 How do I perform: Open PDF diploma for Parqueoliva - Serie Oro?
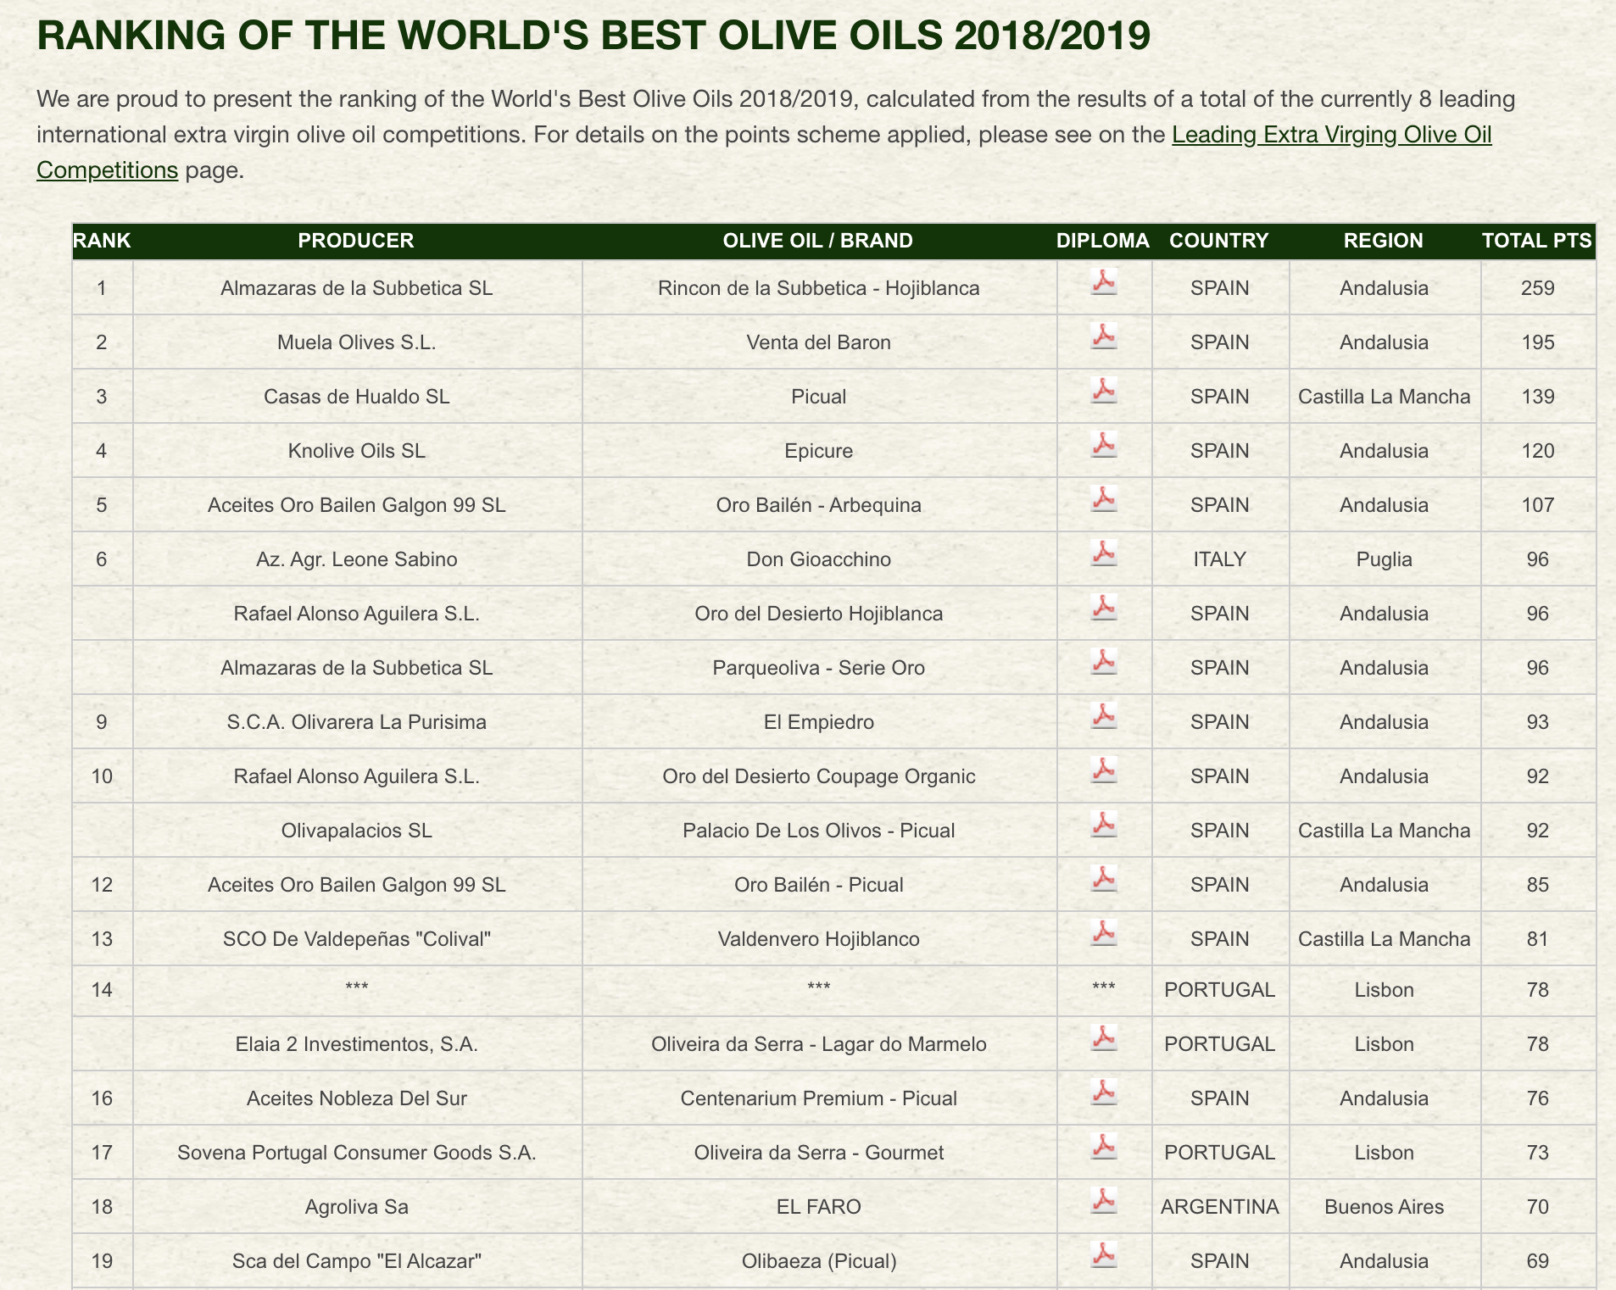pyautogui.click(x=1104, y=661)
